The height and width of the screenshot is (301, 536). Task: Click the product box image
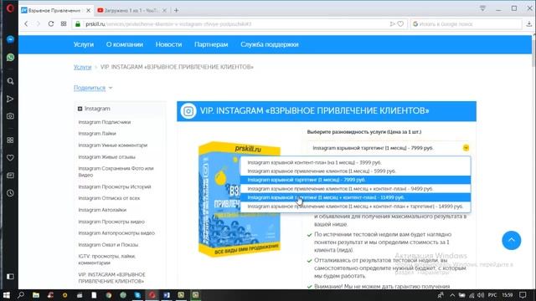click(240, 199)
